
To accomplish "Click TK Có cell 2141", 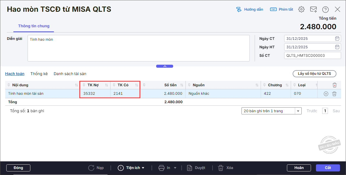I will [x=125, y=94].
